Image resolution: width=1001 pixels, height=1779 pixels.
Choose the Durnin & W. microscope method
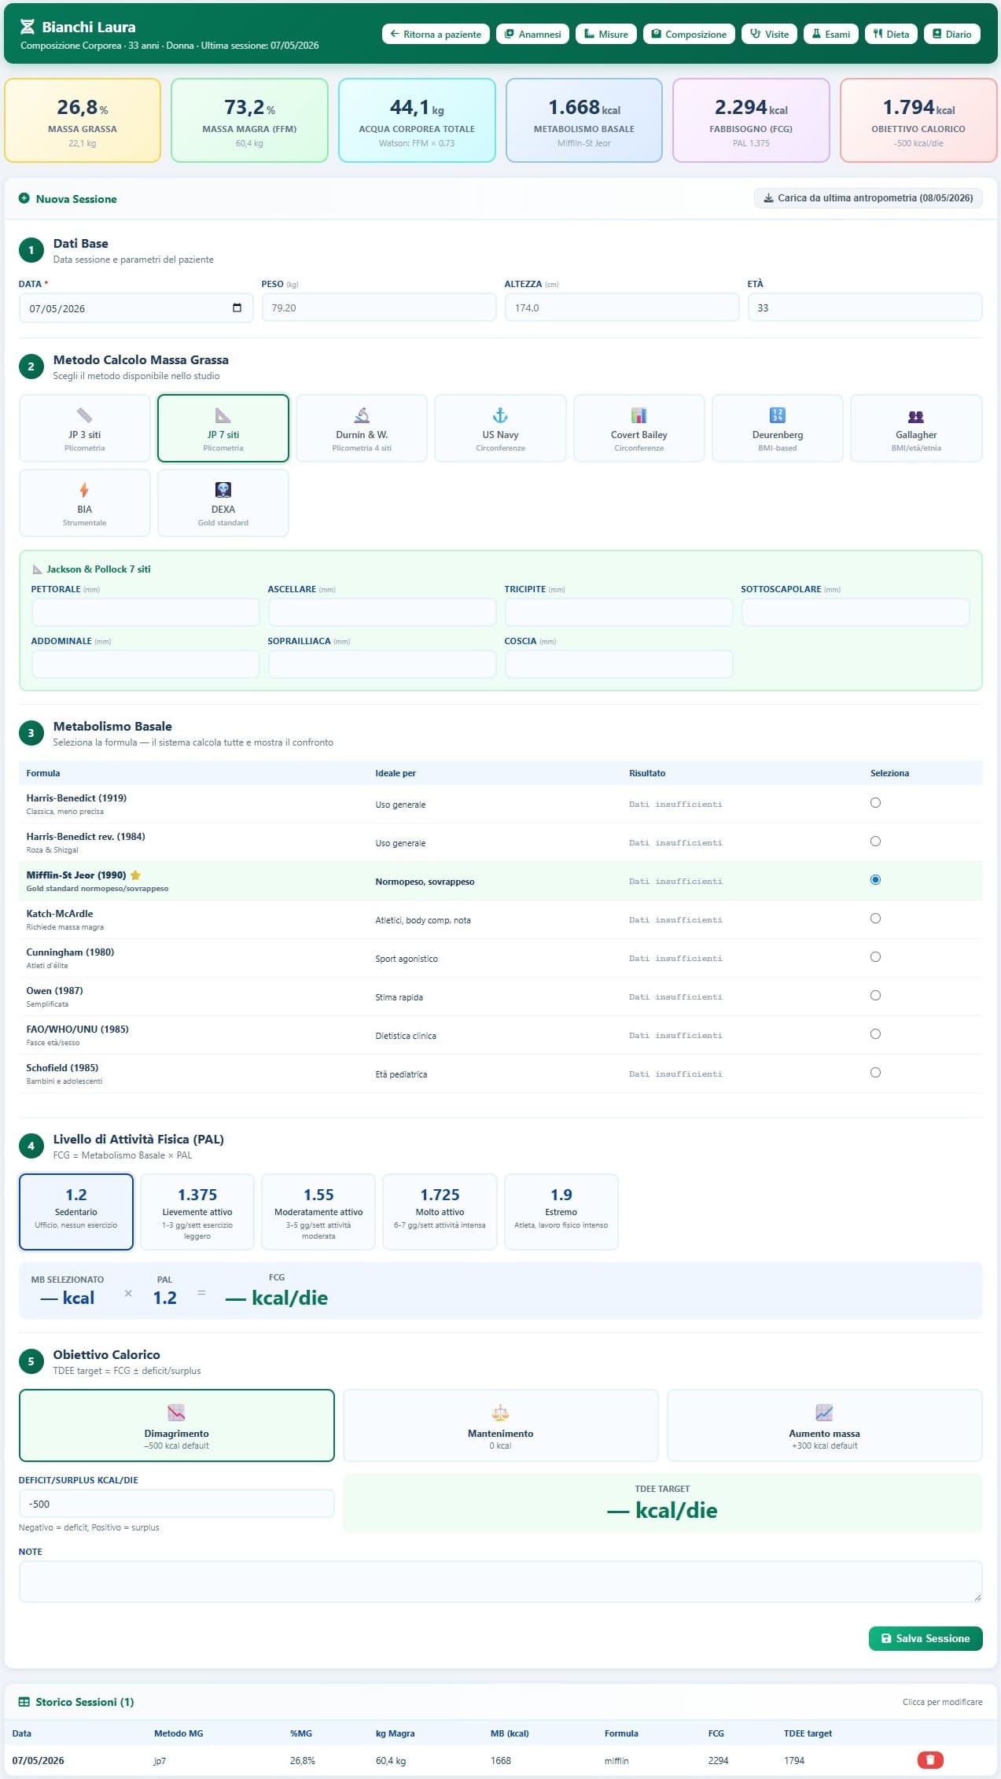tap(362, 428)
